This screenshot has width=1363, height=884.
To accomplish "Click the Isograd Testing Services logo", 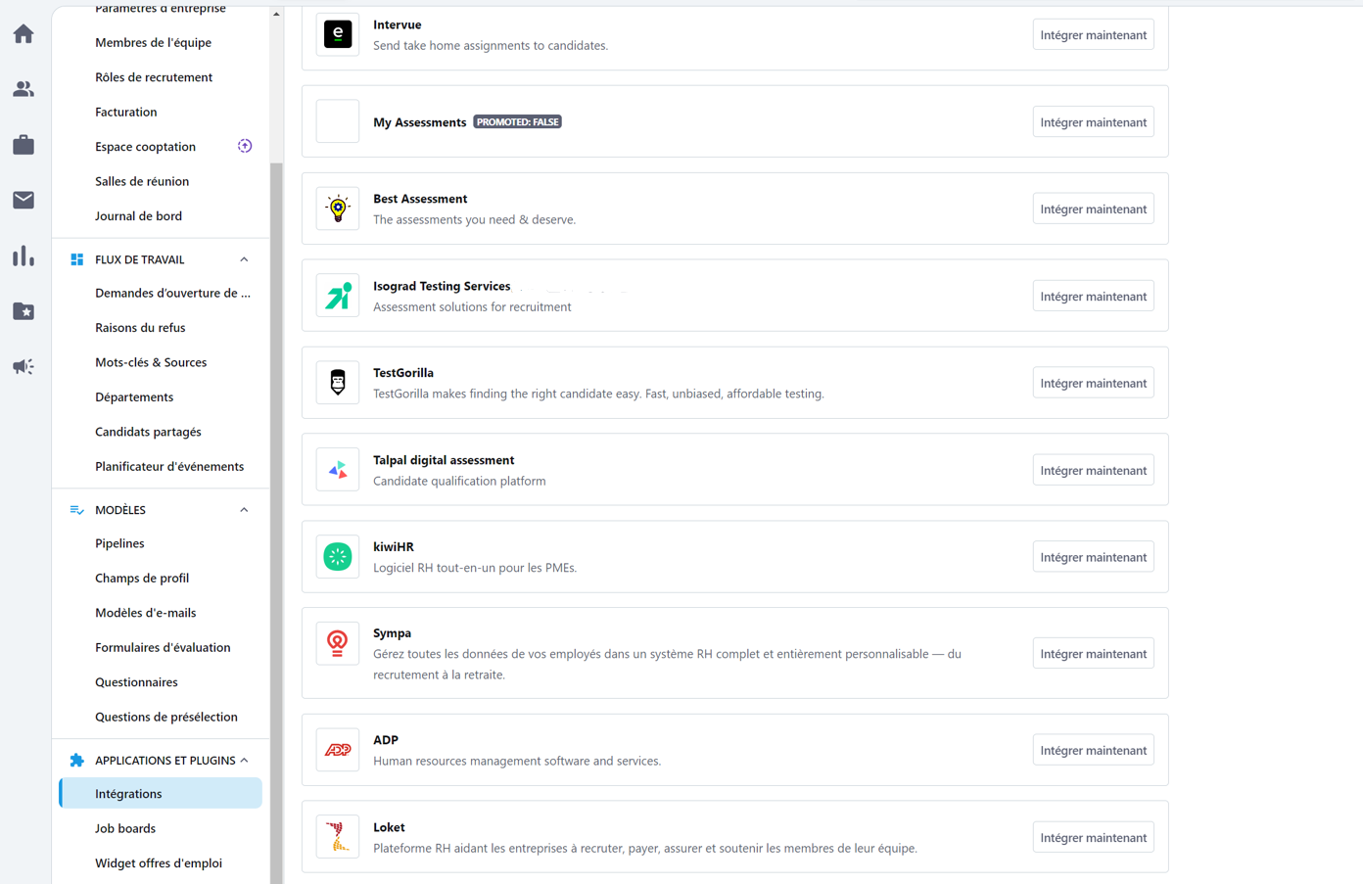I will point(338,296).
